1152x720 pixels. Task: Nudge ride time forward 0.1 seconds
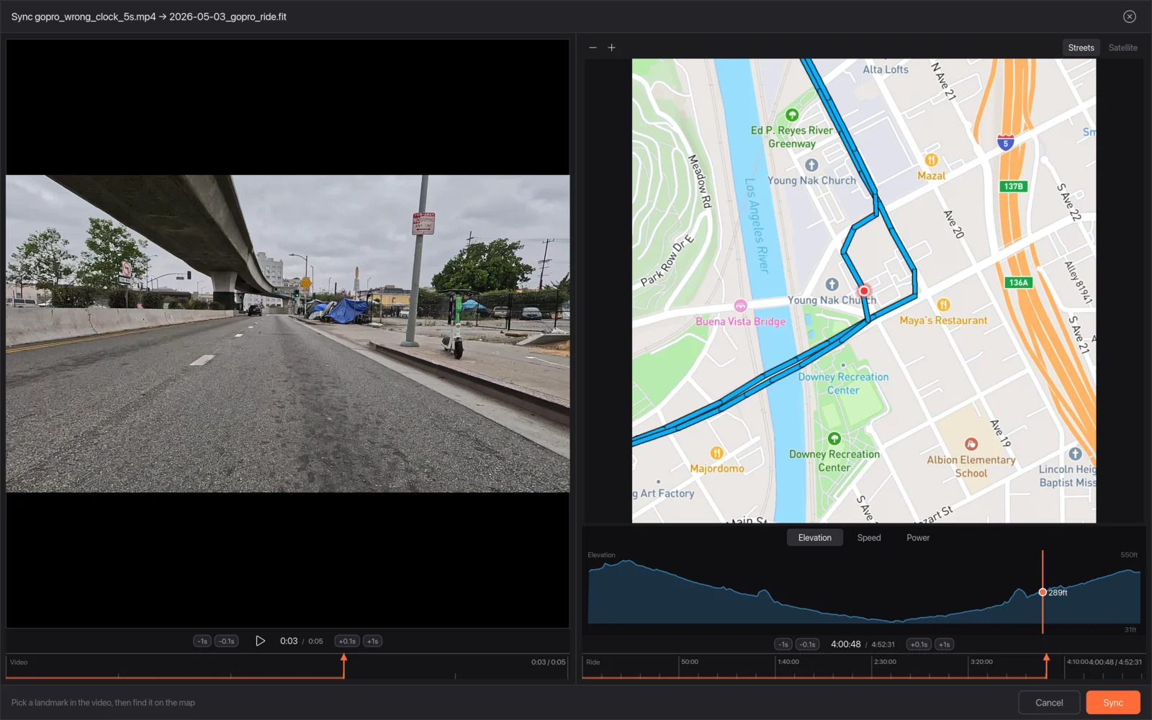(x=919, y=644)
